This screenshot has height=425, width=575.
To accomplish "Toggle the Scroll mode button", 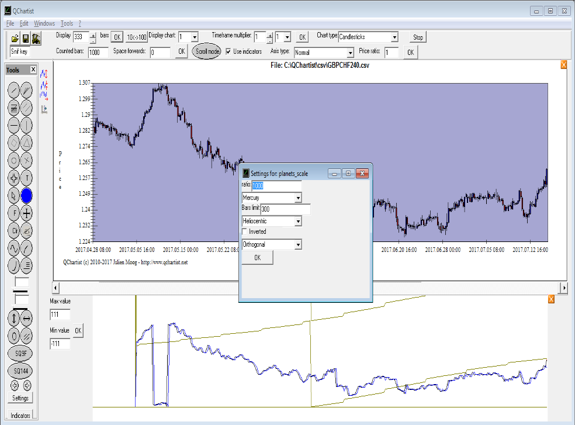I will click(207, 51).
